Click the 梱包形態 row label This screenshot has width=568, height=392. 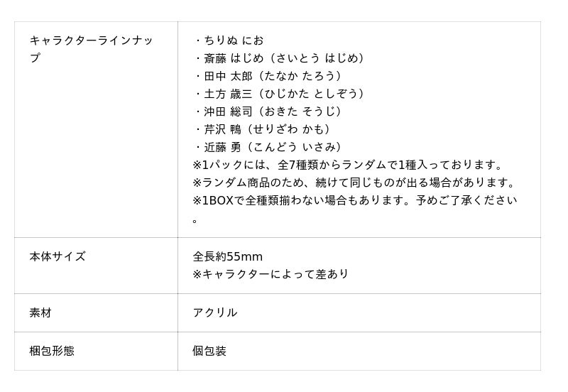[x=52, y=351]
